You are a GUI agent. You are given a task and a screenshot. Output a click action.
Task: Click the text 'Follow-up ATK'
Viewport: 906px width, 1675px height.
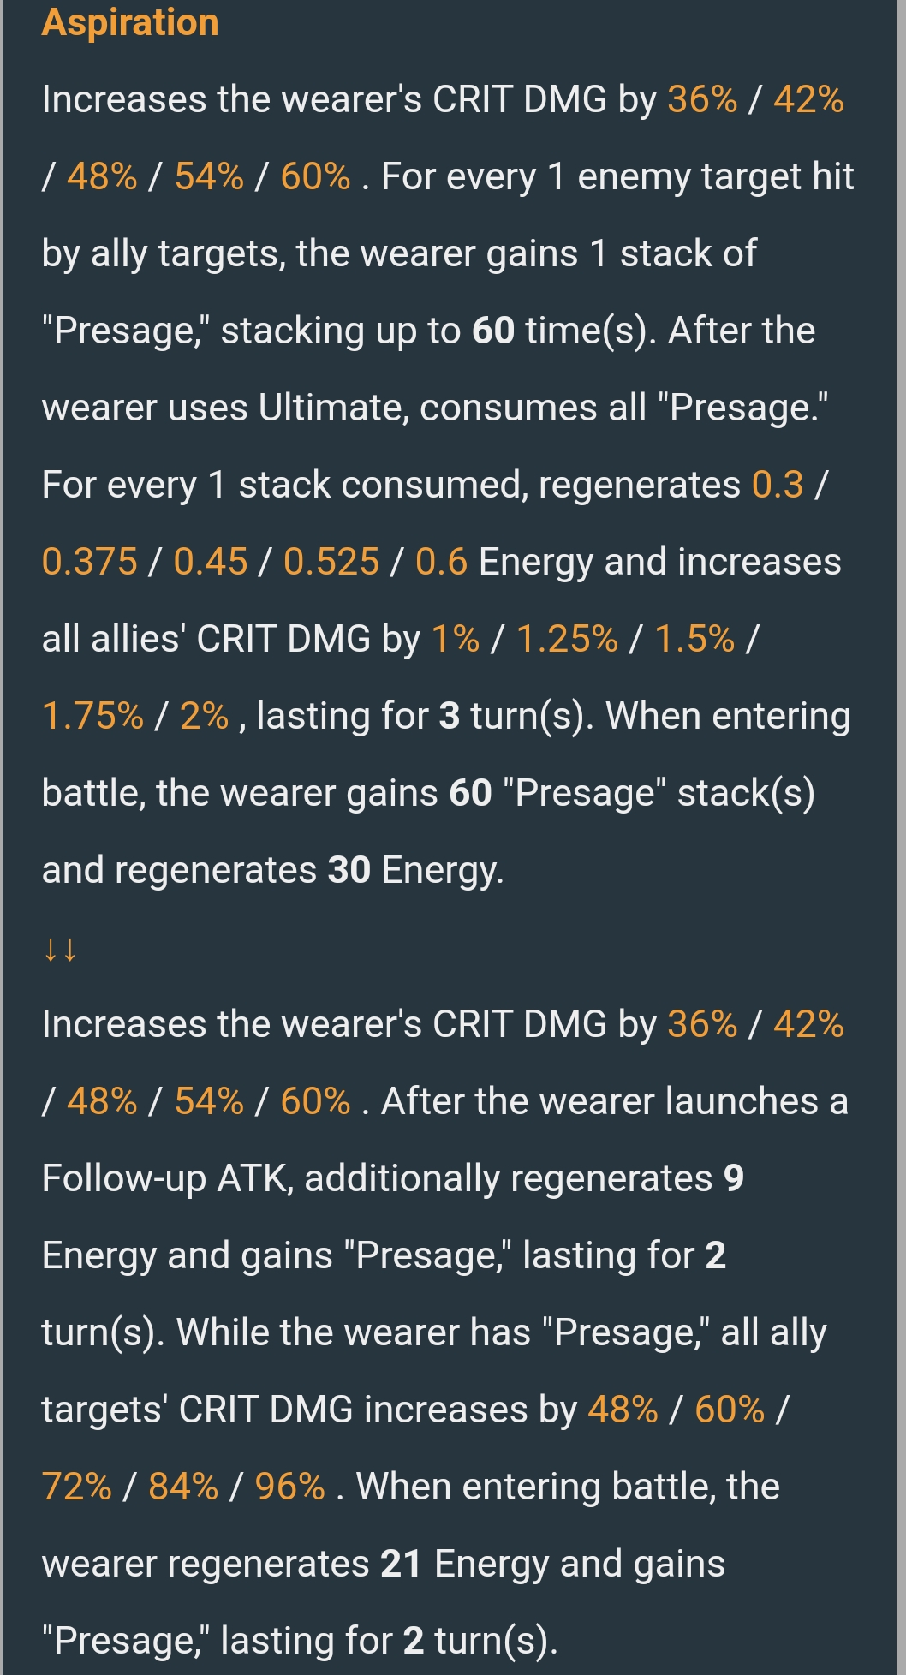pos(167,1178)
